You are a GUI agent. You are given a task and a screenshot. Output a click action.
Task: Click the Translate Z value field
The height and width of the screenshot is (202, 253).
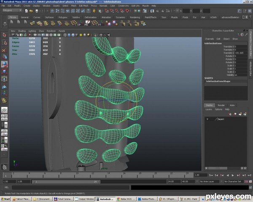241,53
